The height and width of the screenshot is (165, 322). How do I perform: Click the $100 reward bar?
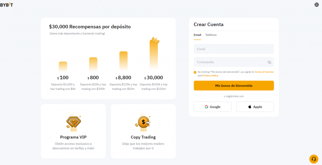point(63,66)
